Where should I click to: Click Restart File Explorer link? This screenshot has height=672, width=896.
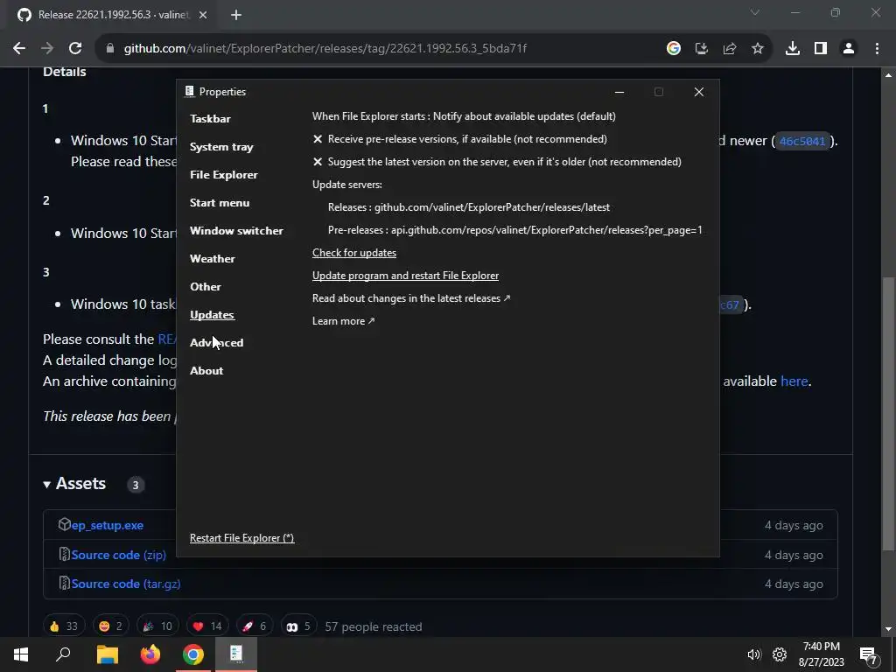[241, 538]
